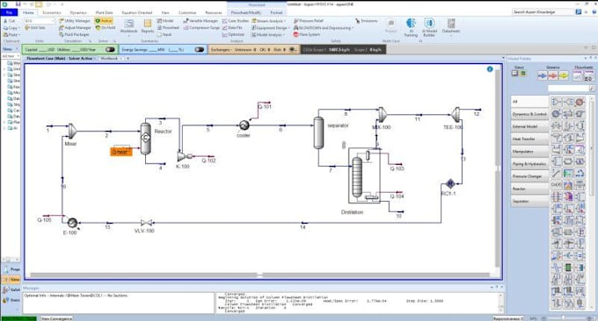Open the Copy dropdown arrow
598x321 pixels.
(19, 28)
